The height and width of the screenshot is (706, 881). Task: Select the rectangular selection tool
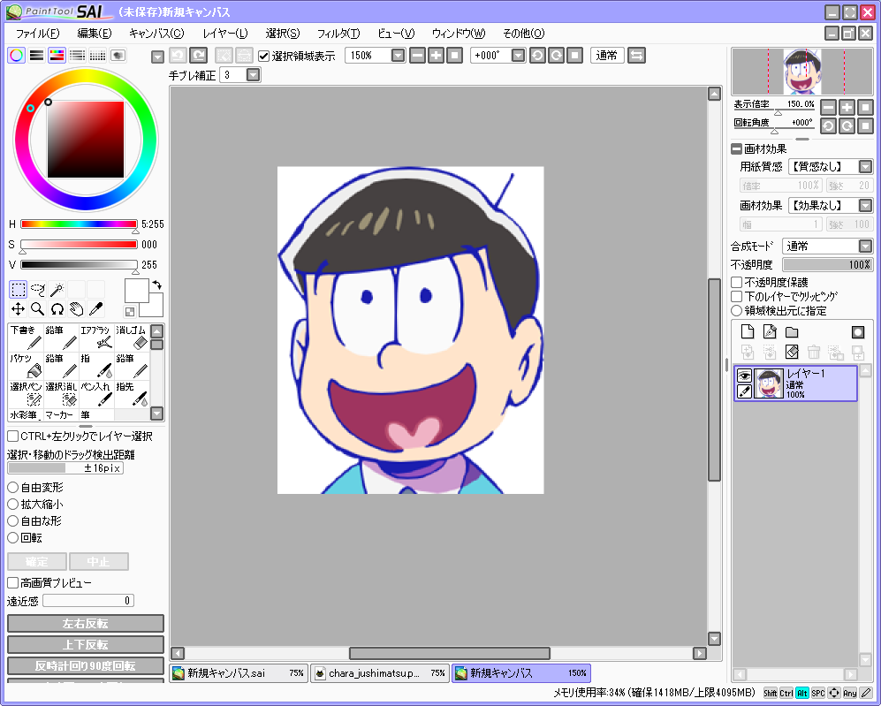18,290
